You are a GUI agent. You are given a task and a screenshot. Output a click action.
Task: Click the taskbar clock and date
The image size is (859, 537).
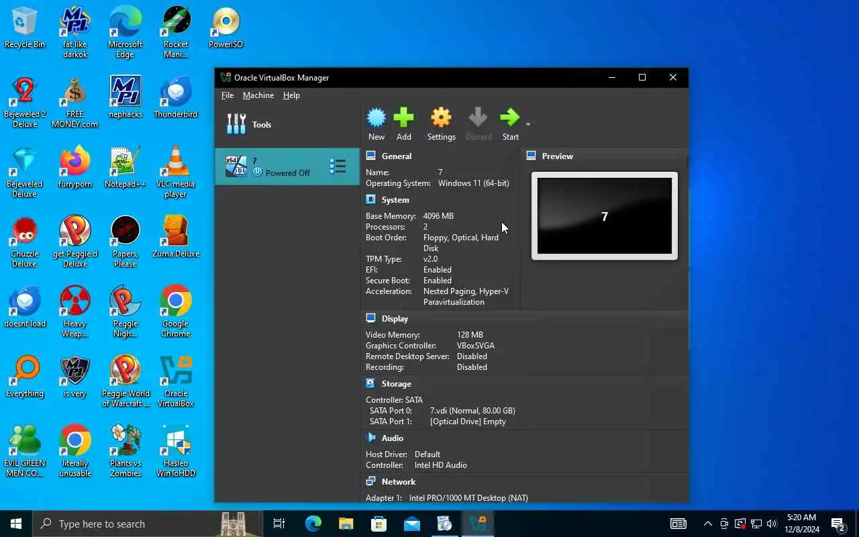[801, 524]
